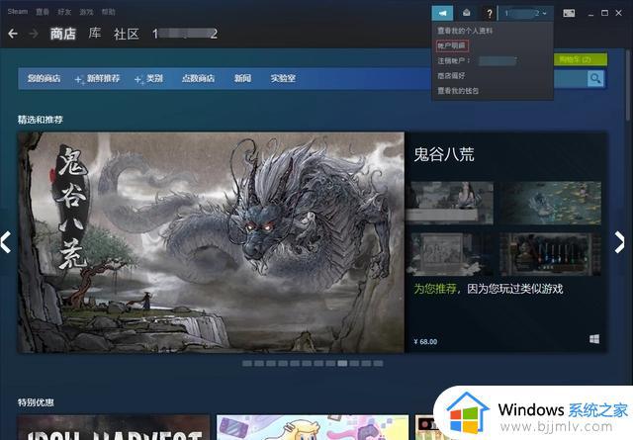The height and width of the screenshot is (440, 633).
Task: Enter Big Picture mode via top icon
Action: 569,13
